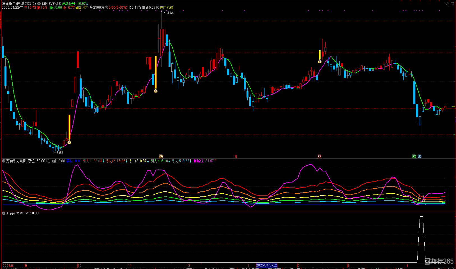Click the XG: 0.00 value label
The image size is (456, 269).
click(x=32, y=213)
